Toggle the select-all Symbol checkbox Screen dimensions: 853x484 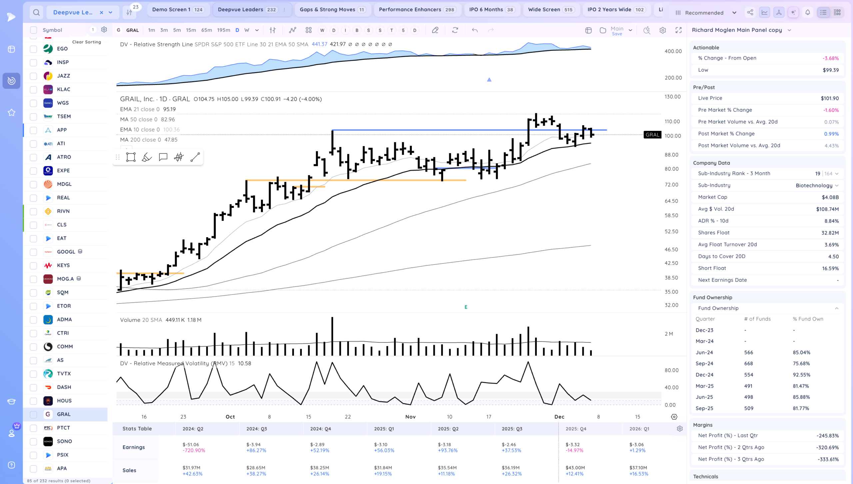click(33, 30)
